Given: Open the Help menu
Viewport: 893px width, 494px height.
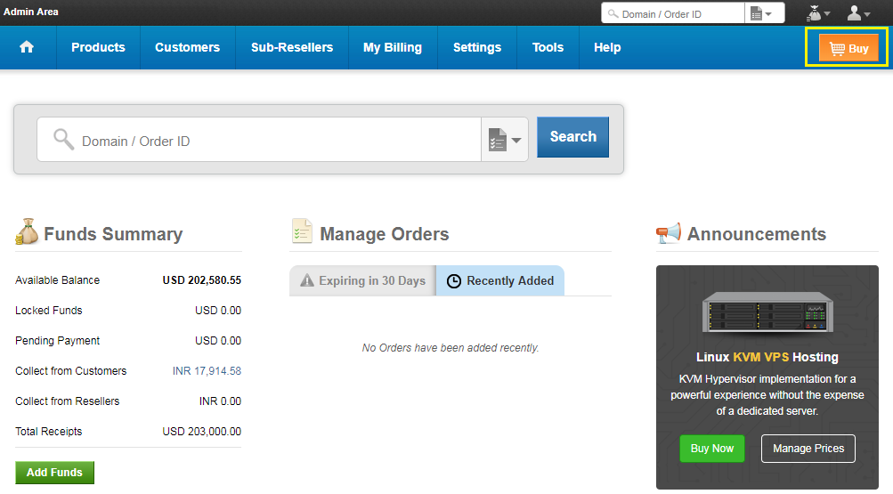Looking at the screenshot, I should (607, 48).
